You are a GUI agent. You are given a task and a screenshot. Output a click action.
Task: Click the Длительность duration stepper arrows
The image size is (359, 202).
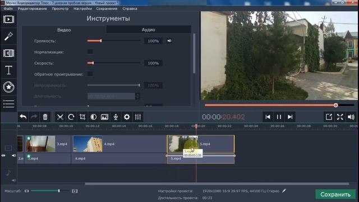tap(137, 96)
